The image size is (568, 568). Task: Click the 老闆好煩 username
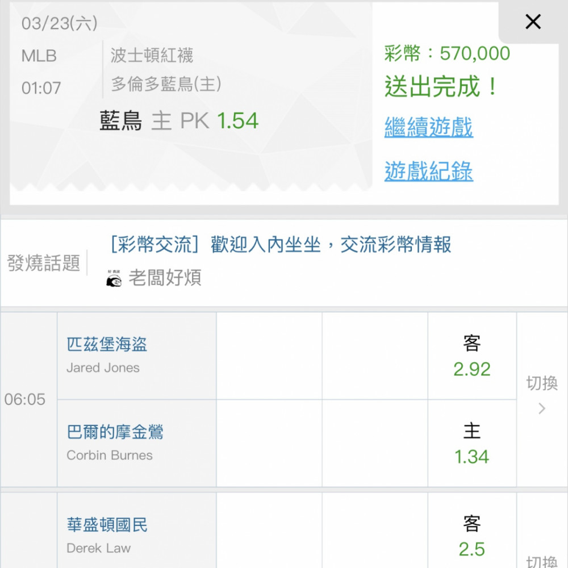point(165,278)
